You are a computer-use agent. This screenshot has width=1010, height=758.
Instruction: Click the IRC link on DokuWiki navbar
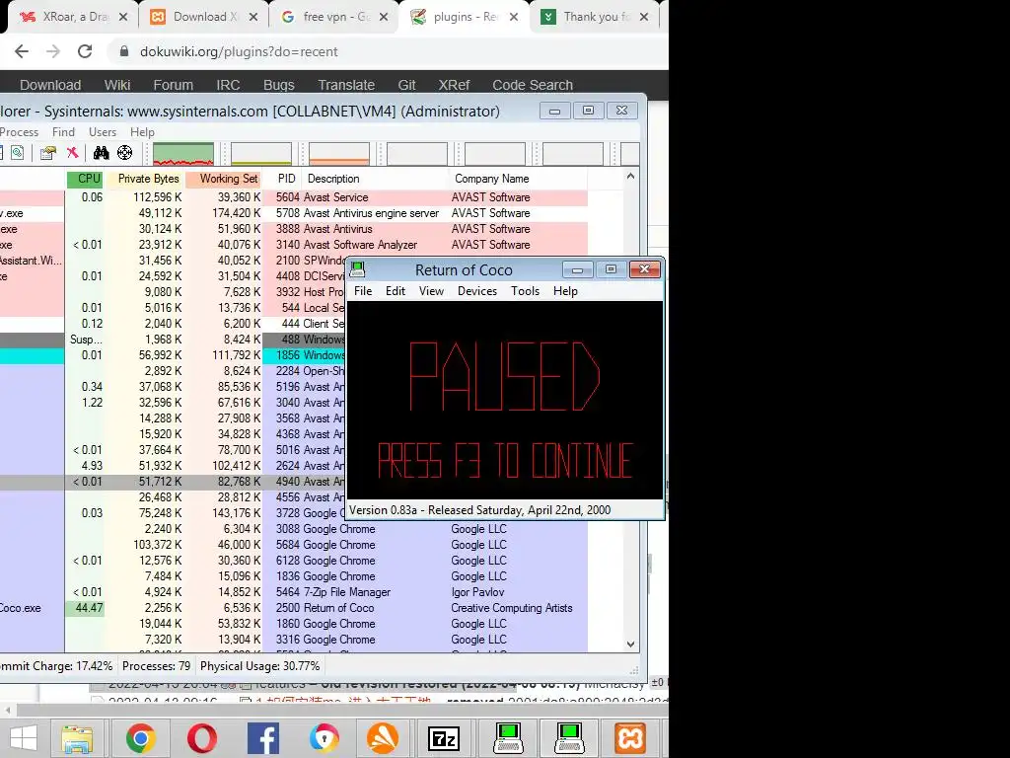pos(228,85)
